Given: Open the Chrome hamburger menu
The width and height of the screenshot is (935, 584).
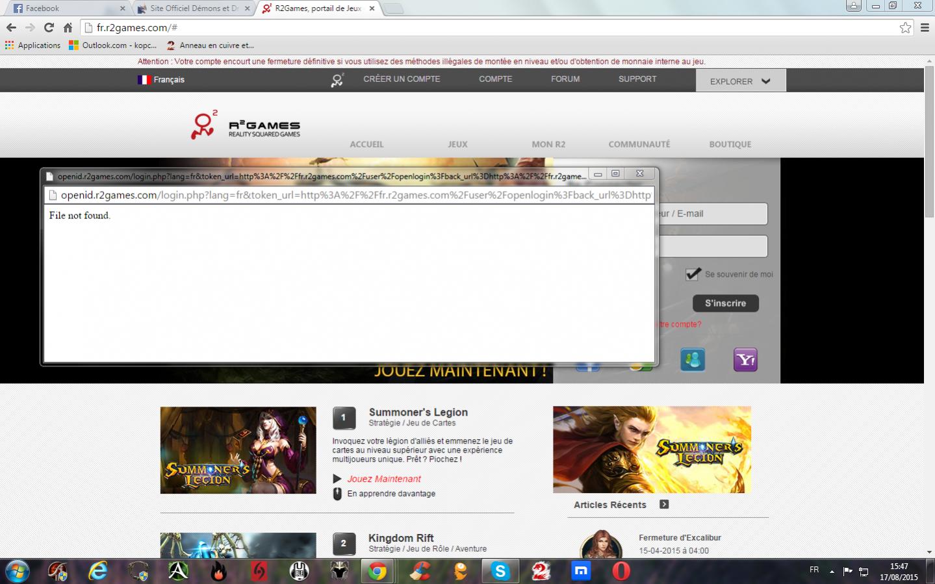Looking at the screenshot, I should 925,27.
